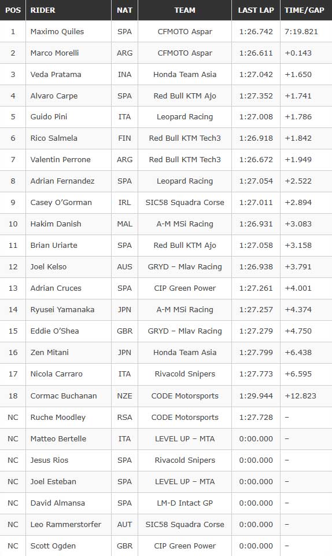Click the TEAM column header
Image resolution: width=332 pixels, height=556 pixels.
[185, 10]
